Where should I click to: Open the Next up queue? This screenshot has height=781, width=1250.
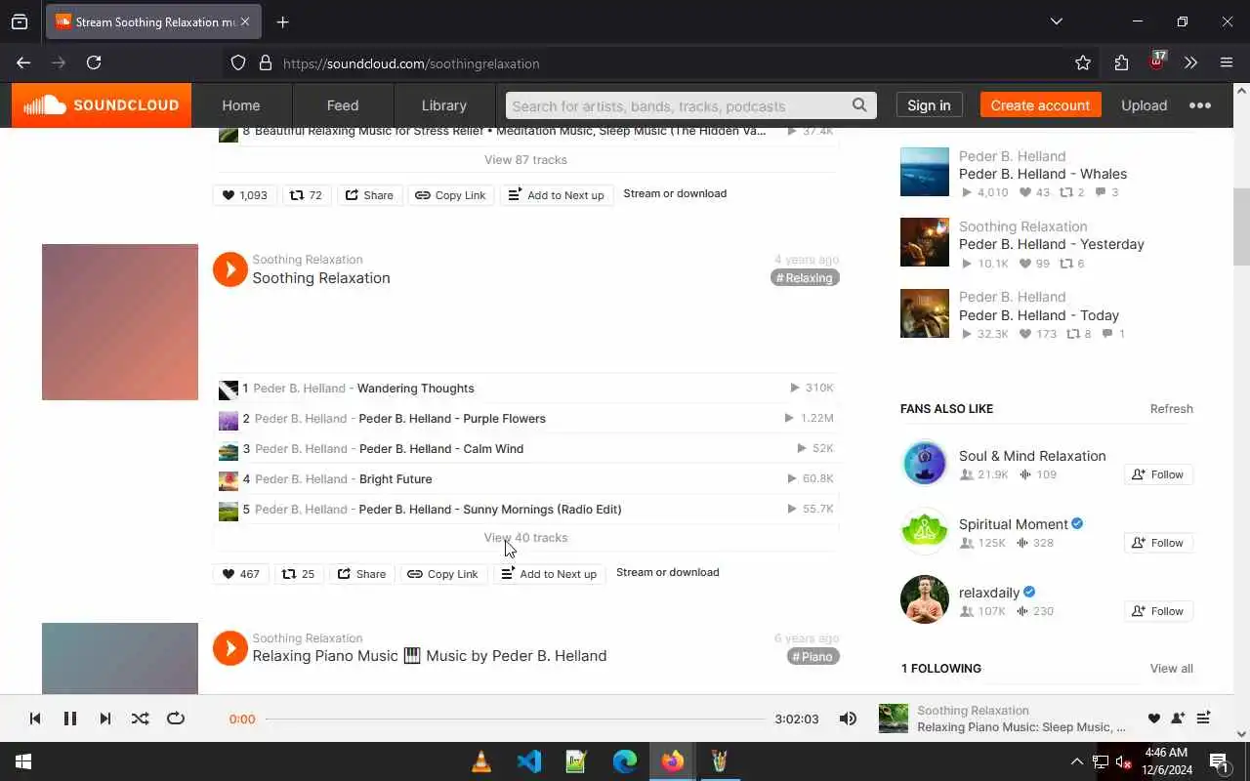click(x=1204, y=718)
